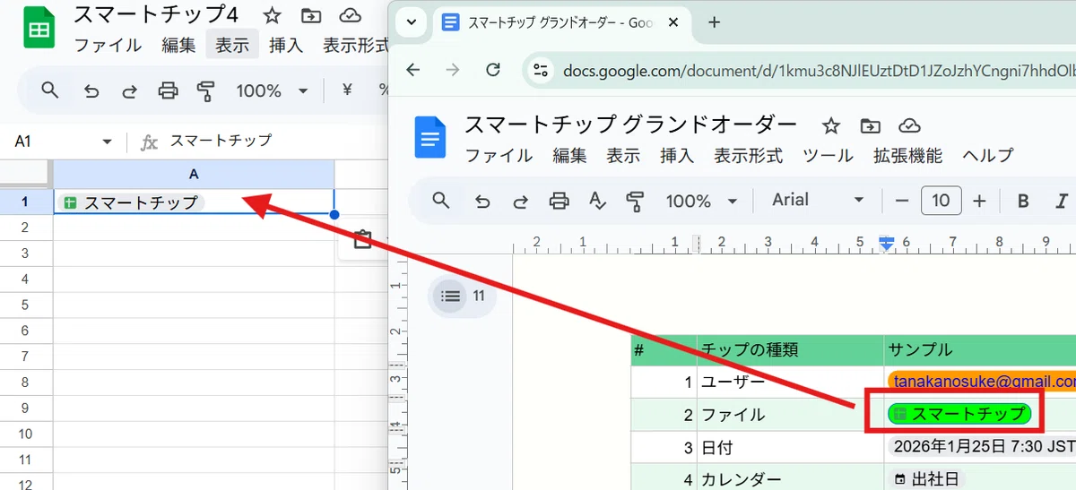Open the Arial font dropdown

pyautogui.click(x=819, y=201)
